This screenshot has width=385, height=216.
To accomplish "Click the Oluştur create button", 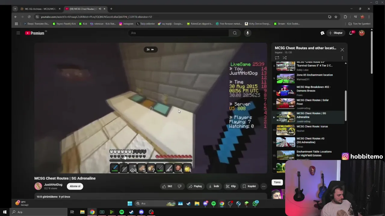I will tap(336, 33).
